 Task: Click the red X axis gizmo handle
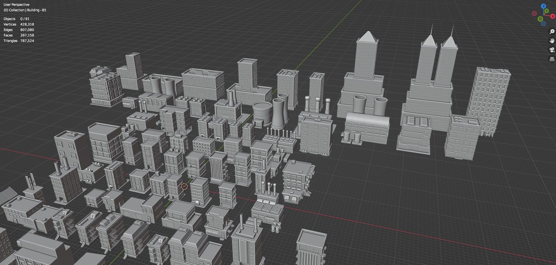[x=553, y=16]
